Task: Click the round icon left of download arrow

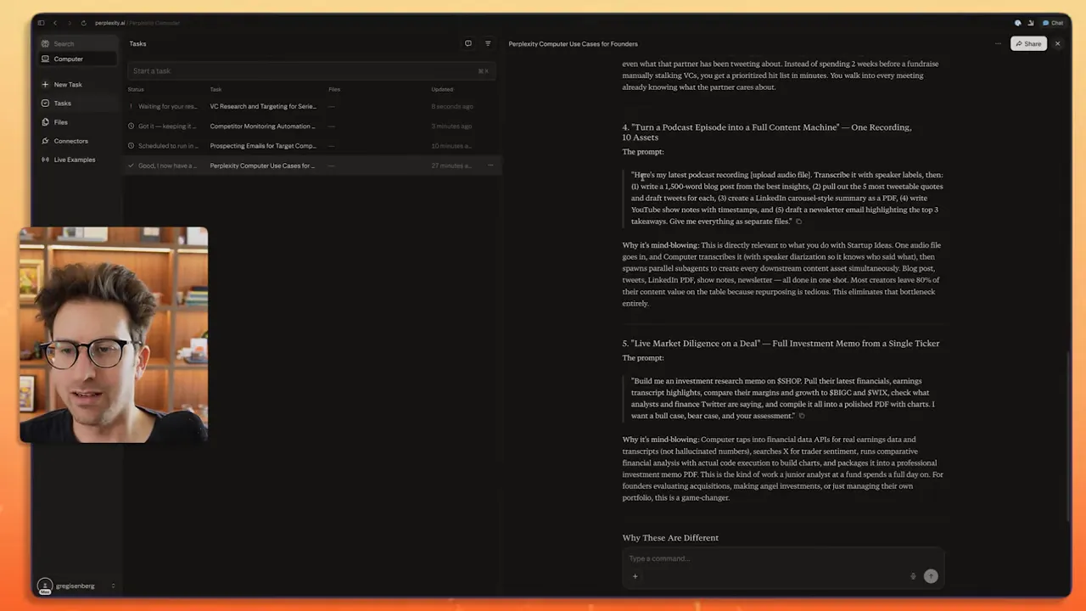Action: (1018, 23)
